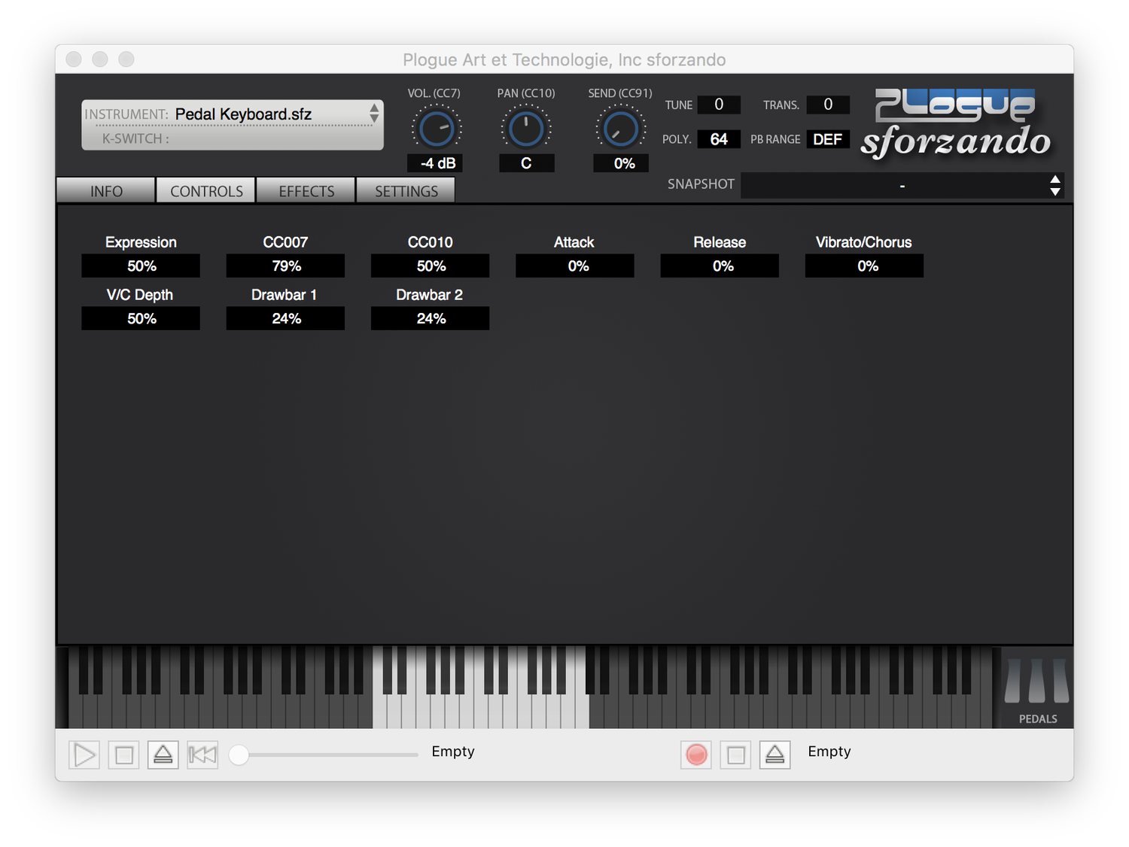Adjust the SEND (CC91) knob
The width and height of the screenshot is (1129, 847).
coord(620,128)
